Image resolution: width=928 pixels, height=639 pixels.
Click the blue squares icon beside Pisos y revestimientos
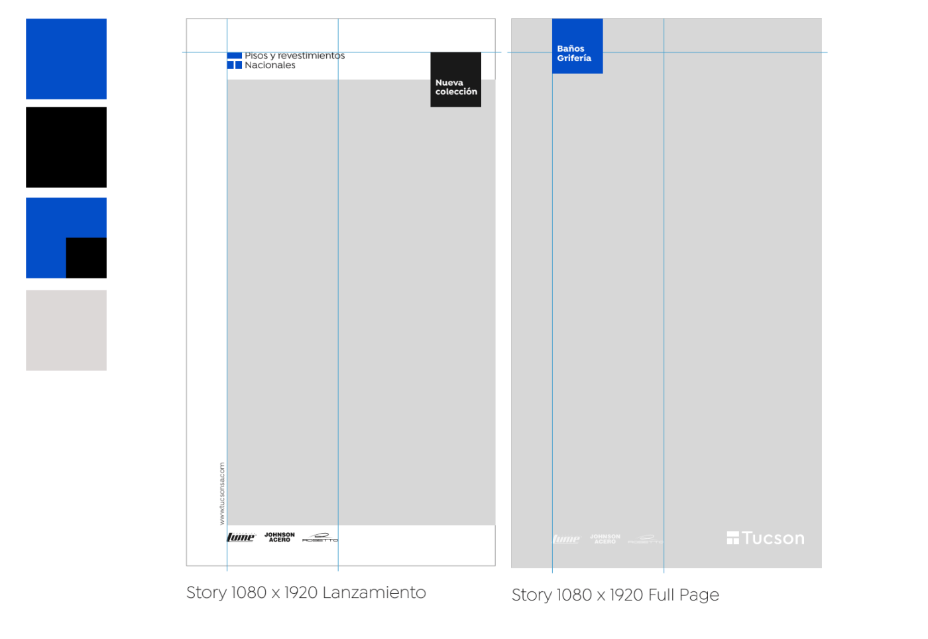click(234, 61)
